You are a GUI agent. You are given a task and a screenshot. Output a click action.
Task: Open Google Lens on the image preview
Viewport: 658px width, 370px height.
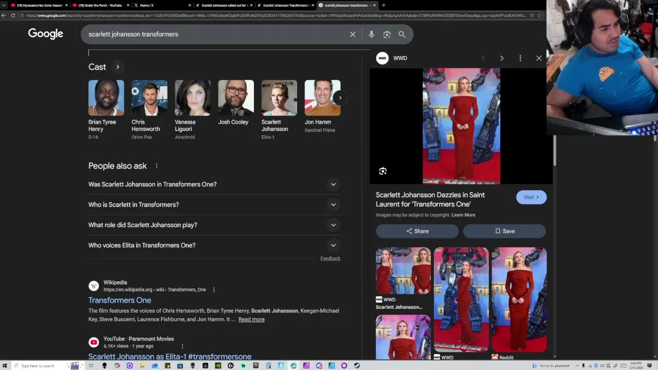pyautogui.click(x=383, y=171)
